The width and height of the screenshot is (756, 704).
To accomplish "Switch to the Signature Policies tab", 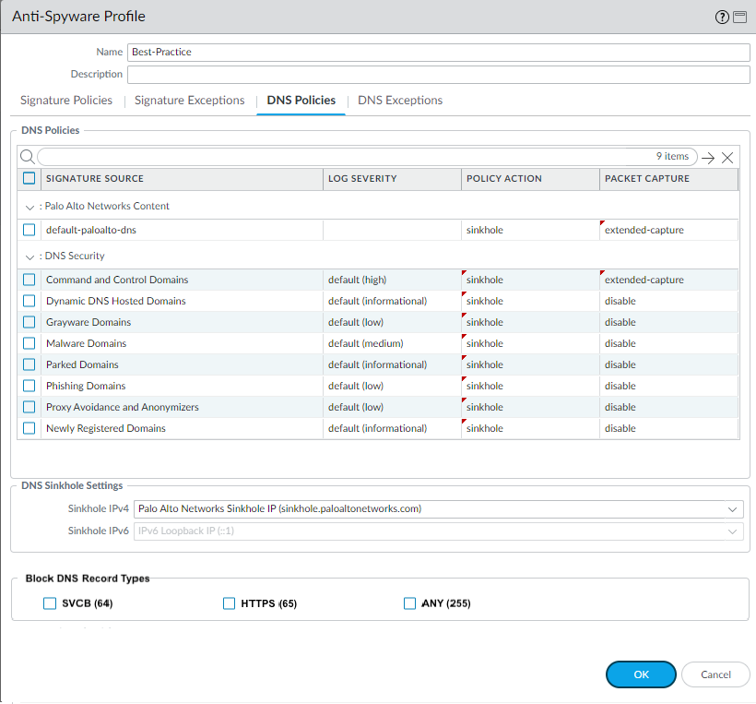I will click(66, 101).
